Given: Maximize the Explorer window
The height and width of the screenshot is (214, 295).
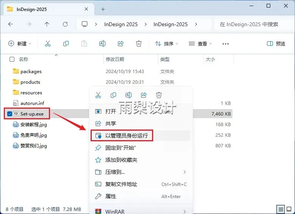Looking at the screenshot, I should [268, 6].
